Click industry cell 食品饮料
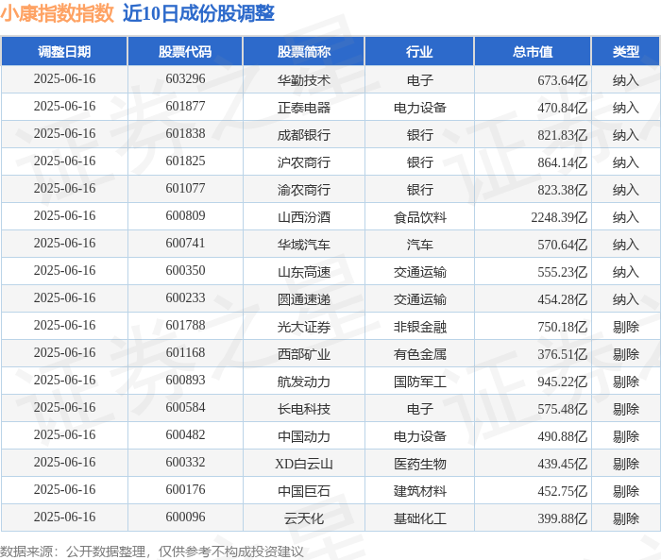This screenshot has width=661, height=560. (x=420, y=217)
